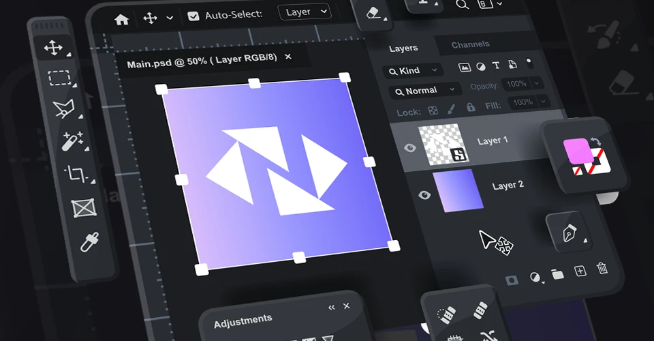Filter for smart objects
654x341 pixels.
512,64
